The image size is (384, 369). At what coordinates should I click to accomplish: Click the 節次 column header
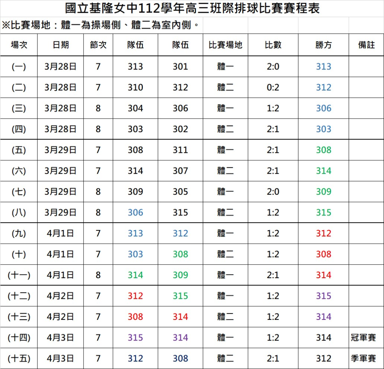98,45
